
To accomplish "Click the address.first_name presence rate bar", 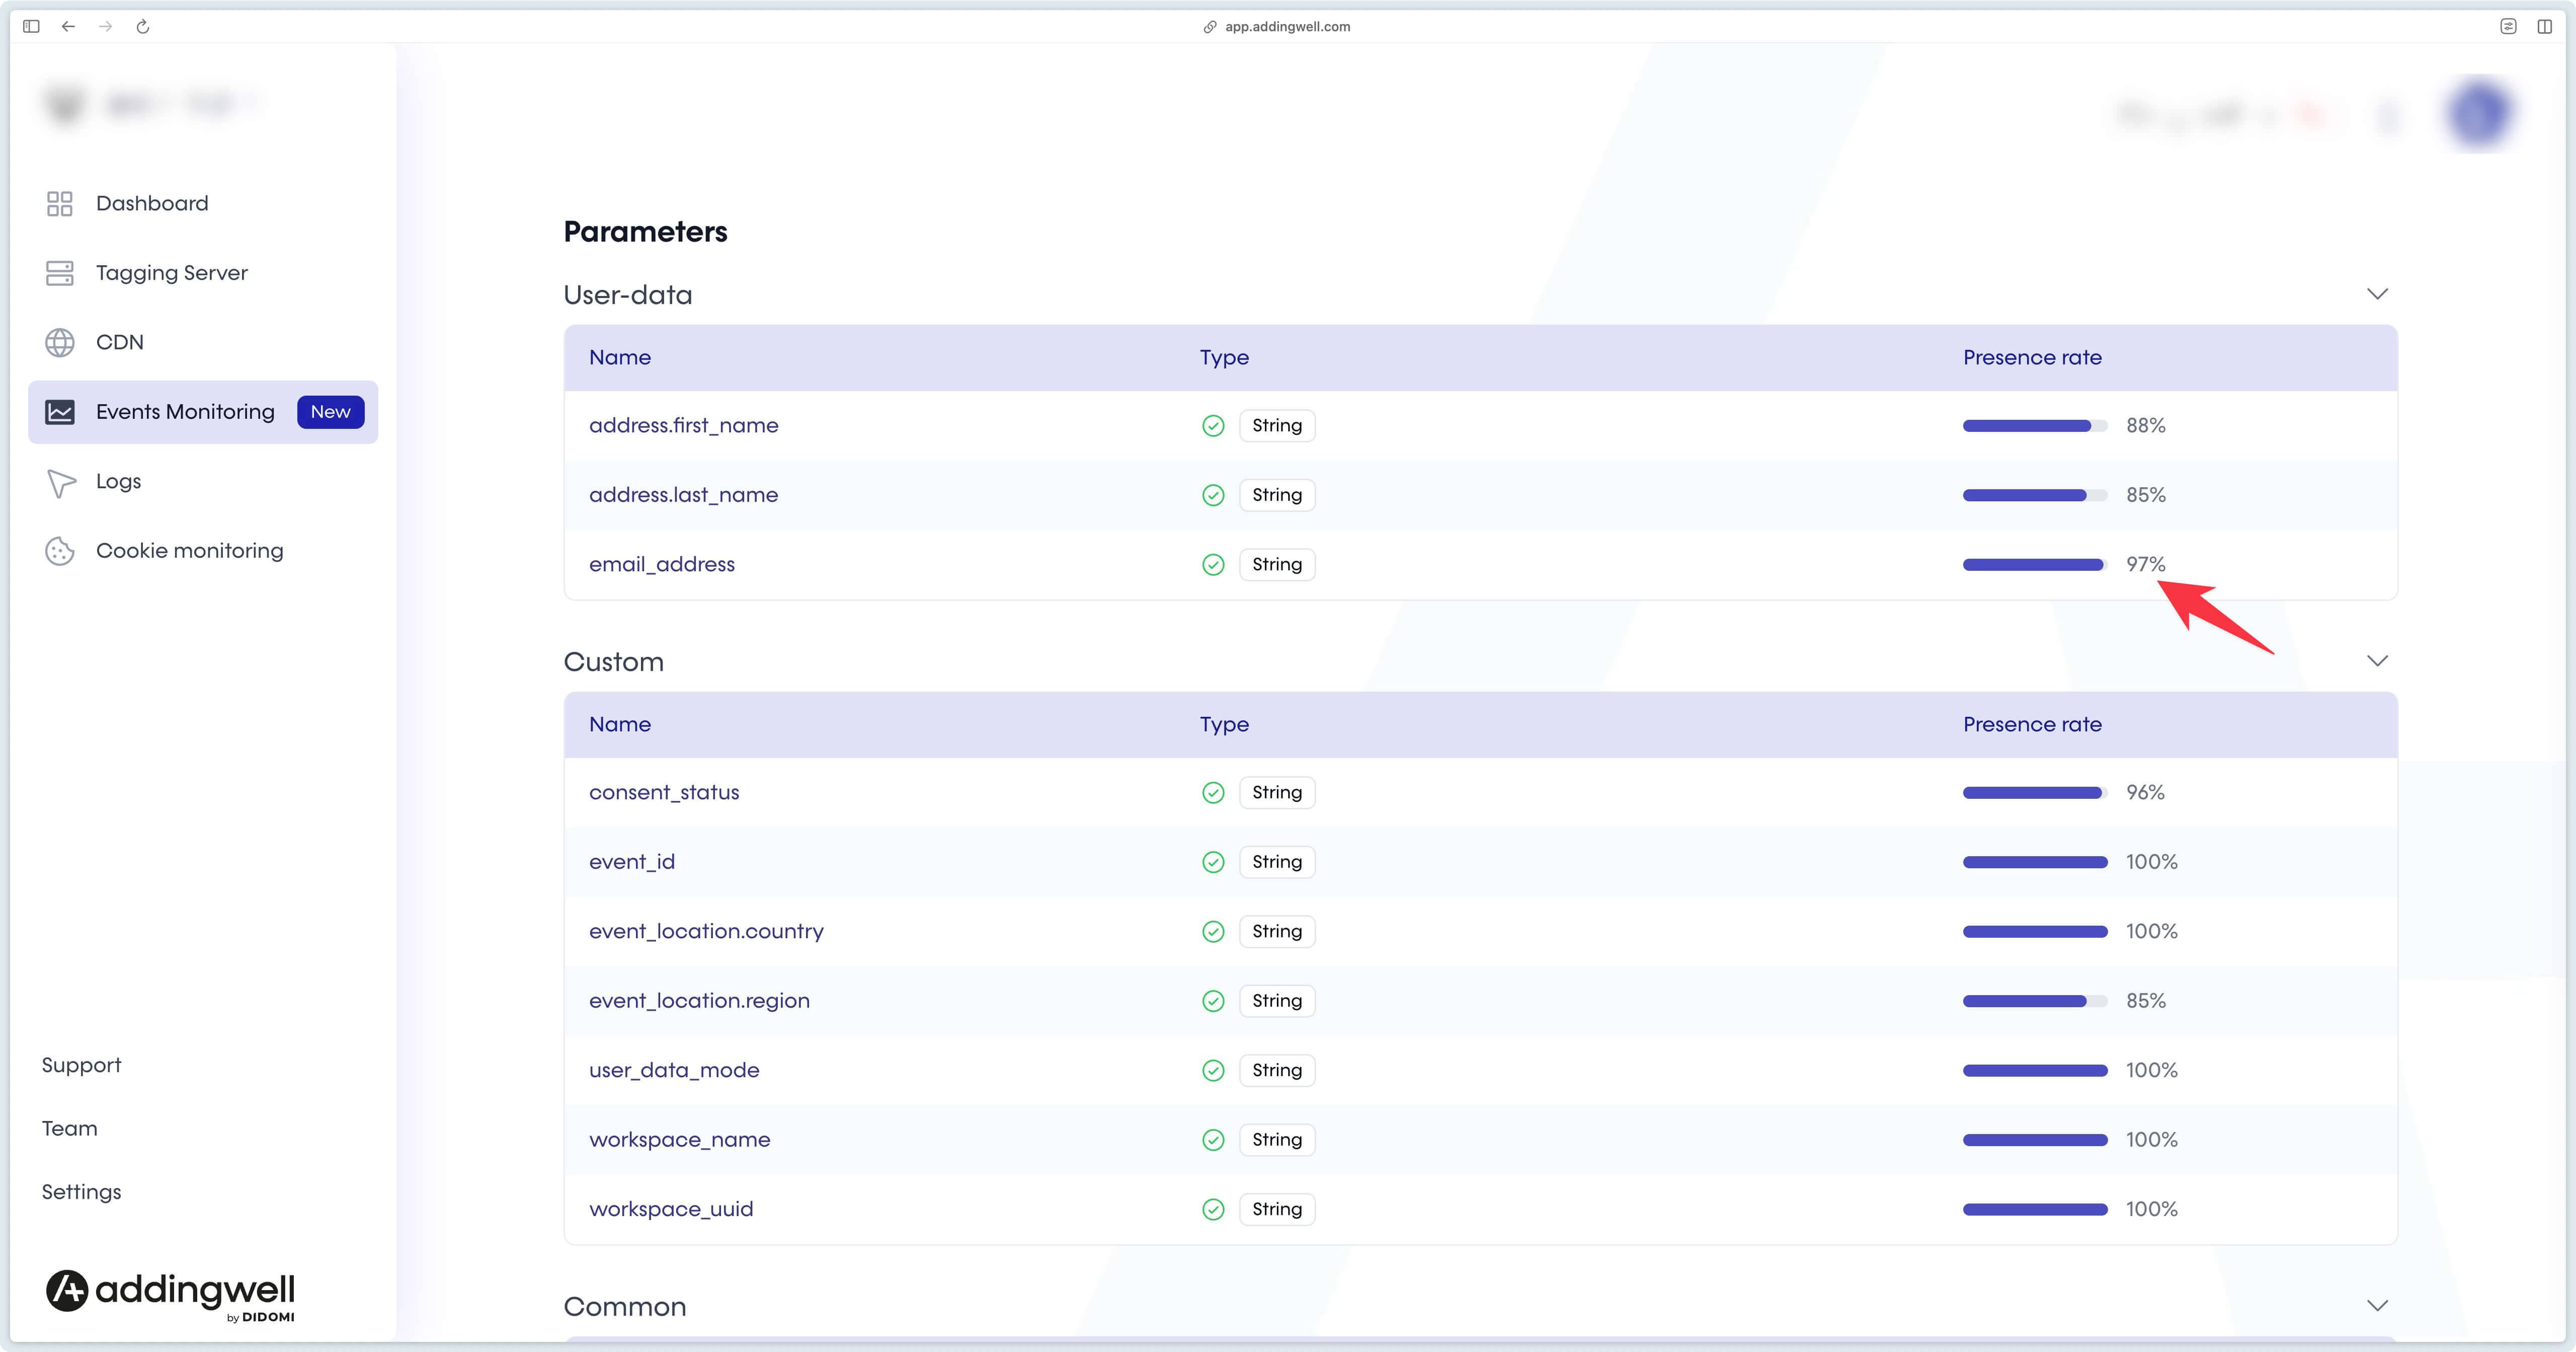I will point(2035,426).
